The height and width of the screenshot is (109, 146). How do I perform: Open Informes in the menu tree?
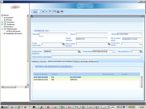[8, 20]
